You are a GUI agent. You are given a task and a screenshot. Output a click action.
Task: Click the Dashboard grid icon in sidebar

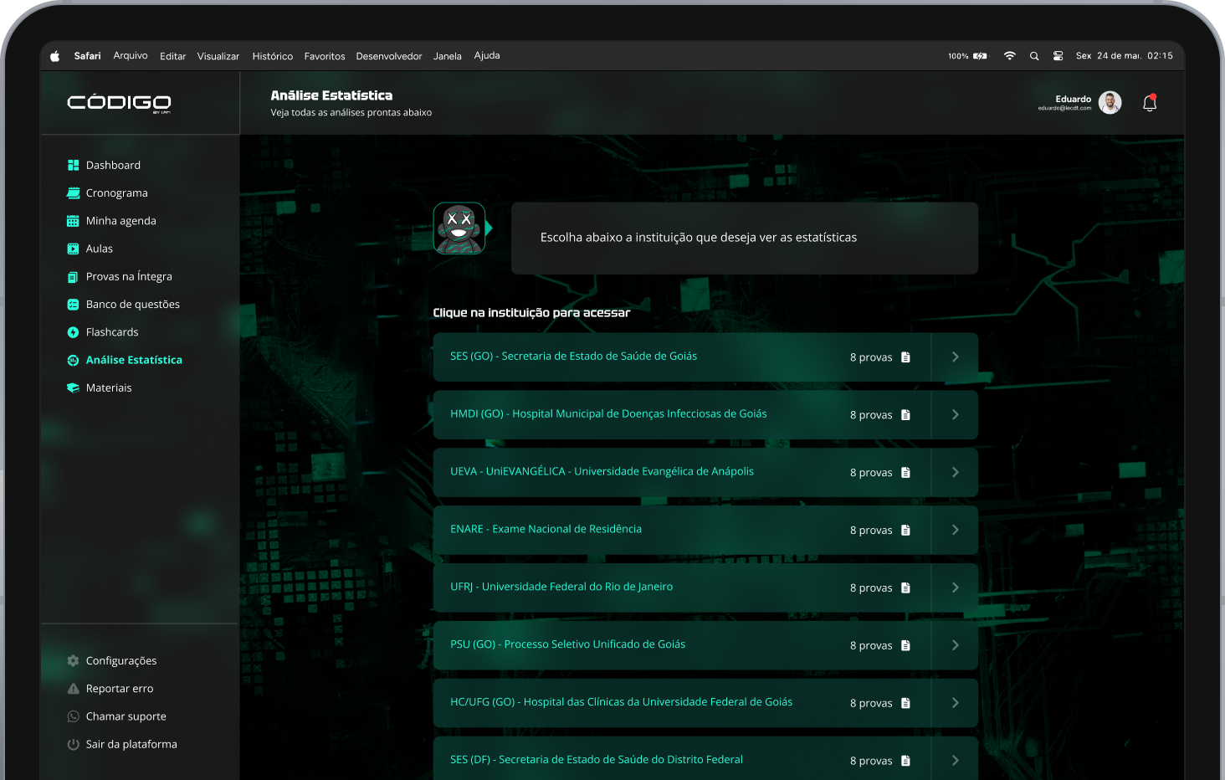click(x=73, y=166)
